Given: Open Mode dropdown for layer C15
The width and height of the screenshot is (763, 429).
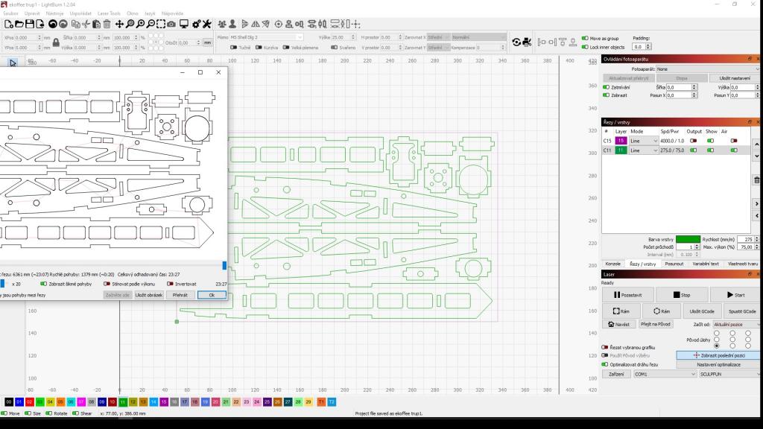Looking at the screenshot, I should 644,140.
